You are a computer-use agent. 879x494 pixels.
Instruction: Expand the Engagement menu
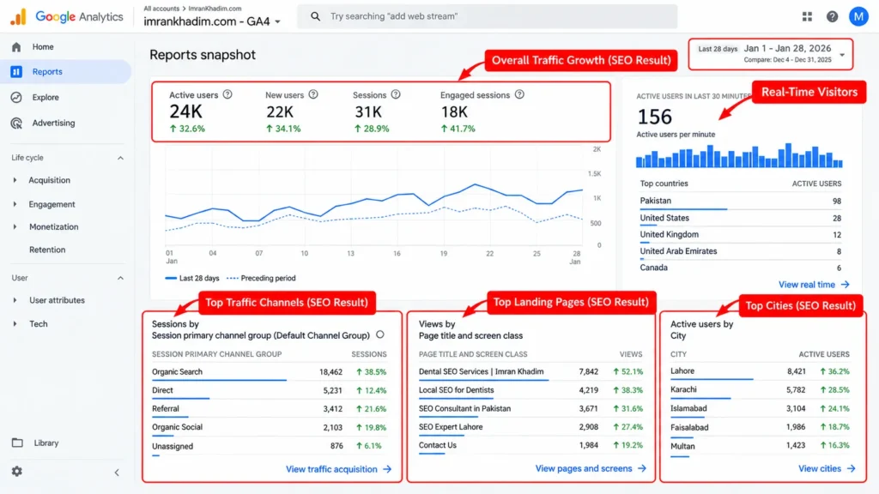[15, 204]
